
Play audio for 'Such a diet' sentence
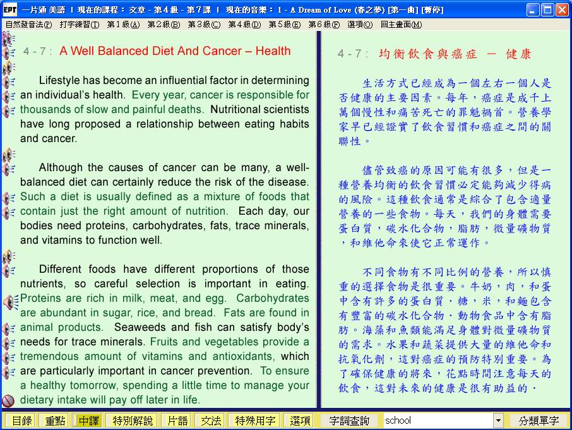point(8,198)
